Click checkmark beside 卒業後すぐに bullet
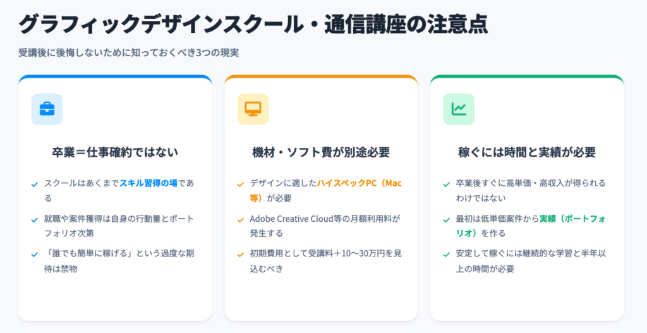The width and height of the screenshot is (647, 333). [447, 184]
